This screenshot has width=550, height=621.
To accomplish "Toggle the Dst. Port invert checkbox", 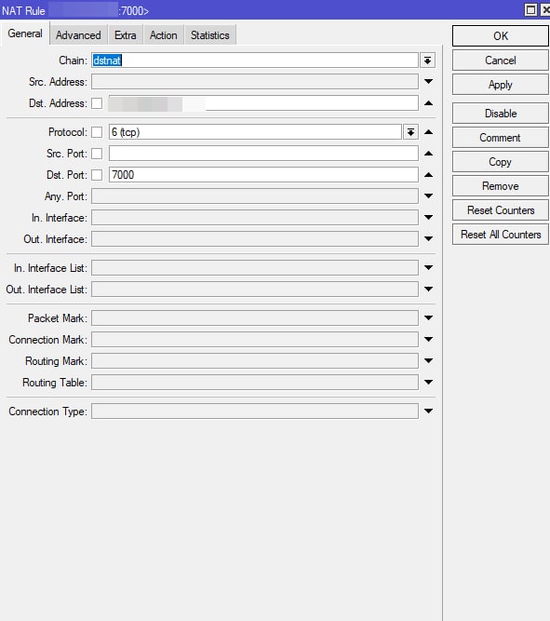I will [97, 175].
